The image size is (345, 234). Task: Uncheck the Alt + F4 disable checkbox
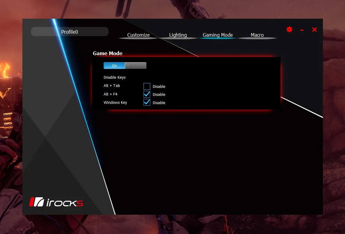point(147,94)
